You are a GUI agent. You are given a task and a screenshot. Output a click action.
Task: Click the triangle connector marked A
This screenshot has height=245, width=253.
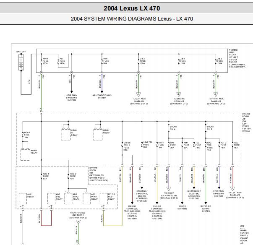tap(138, 94)
